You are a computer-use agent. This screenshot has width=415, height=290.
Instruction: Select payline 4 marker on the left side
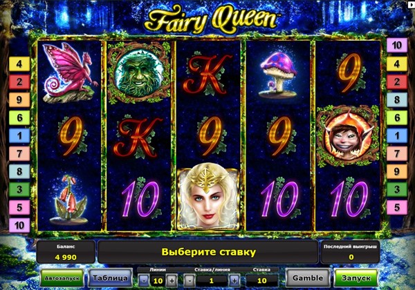click(x=19, y=64)
